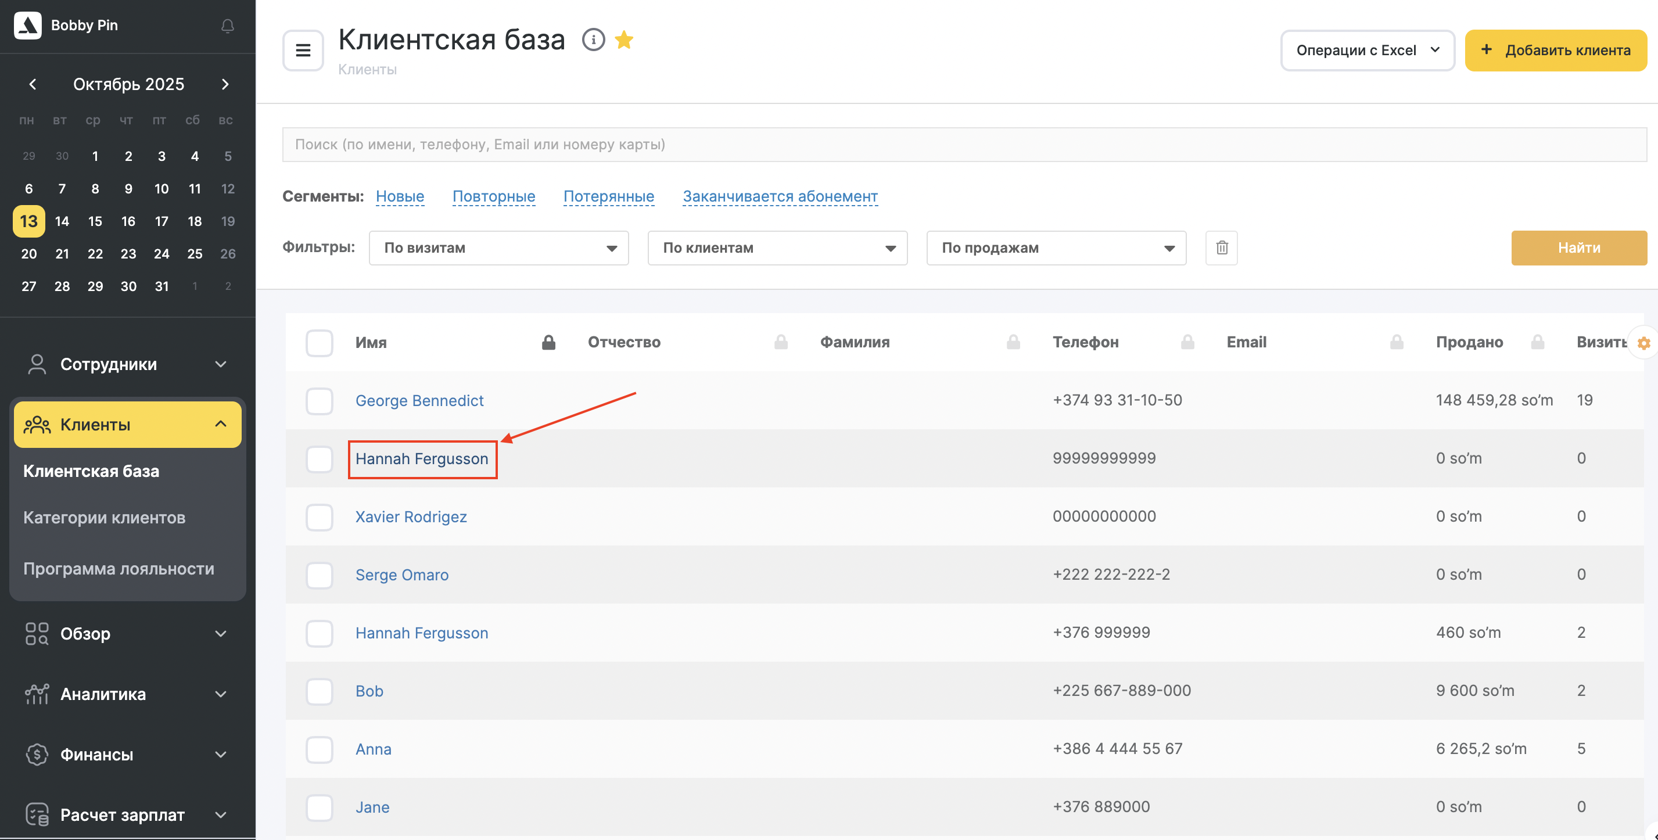This screenshot has height=840, width=1658.
Task: Select October 21 in the calendar
Action: coord(62,254)
